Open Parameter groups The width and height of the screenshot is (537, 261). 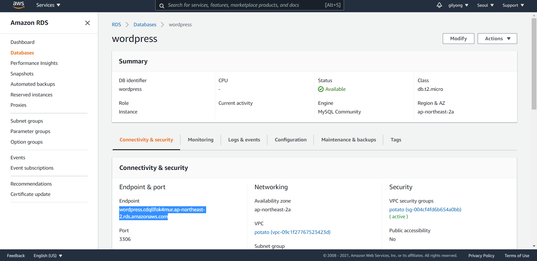pyautogui.click(x=30, y=131)
